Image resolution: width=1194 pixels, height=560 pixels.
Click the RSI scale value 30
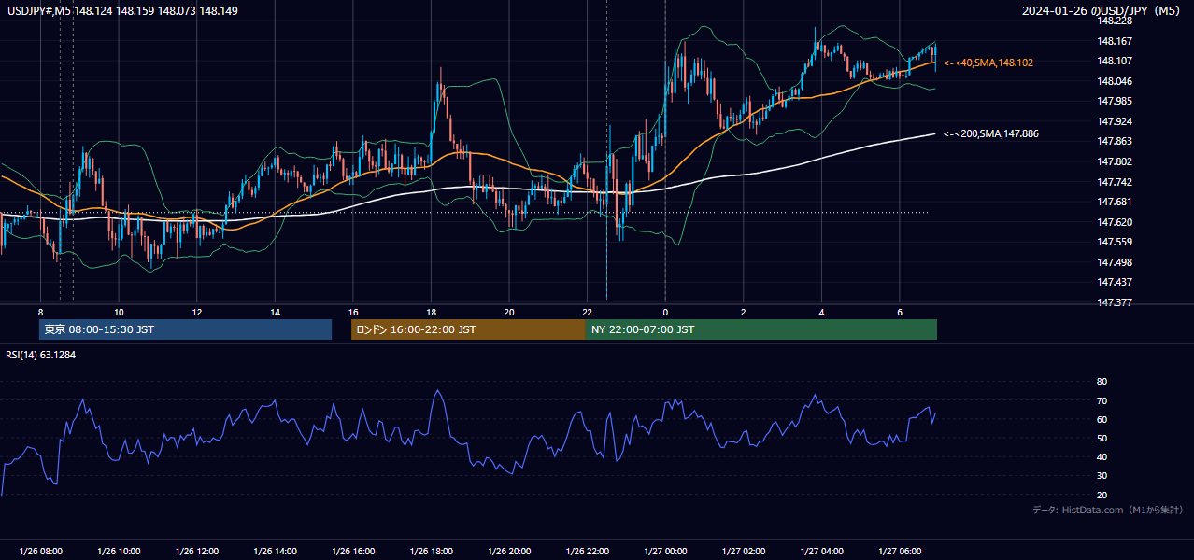(1102, 476)
